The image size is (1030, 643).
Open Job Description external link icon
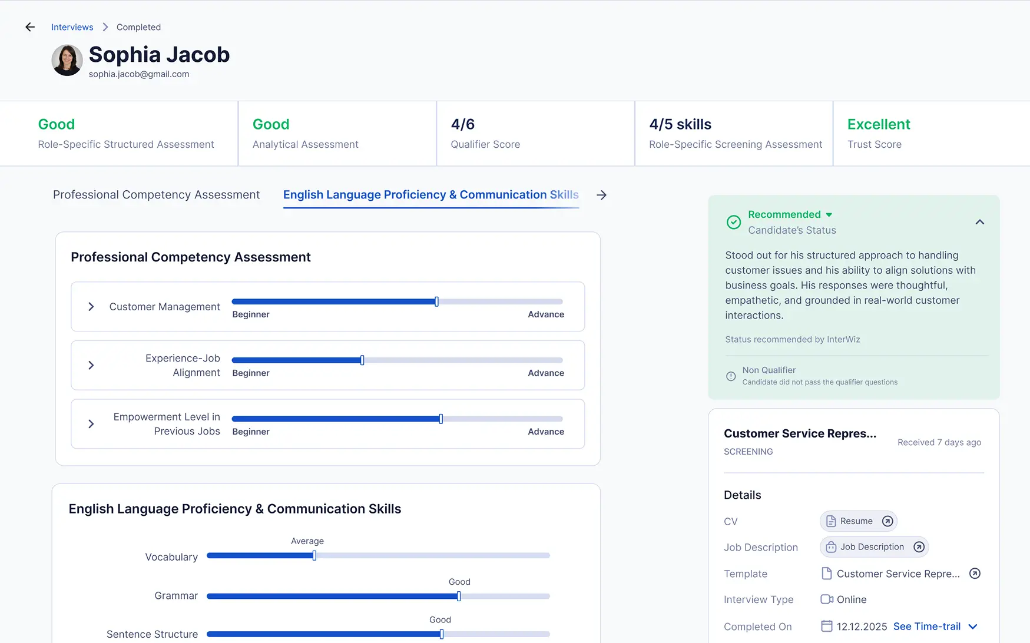point(919,547)
